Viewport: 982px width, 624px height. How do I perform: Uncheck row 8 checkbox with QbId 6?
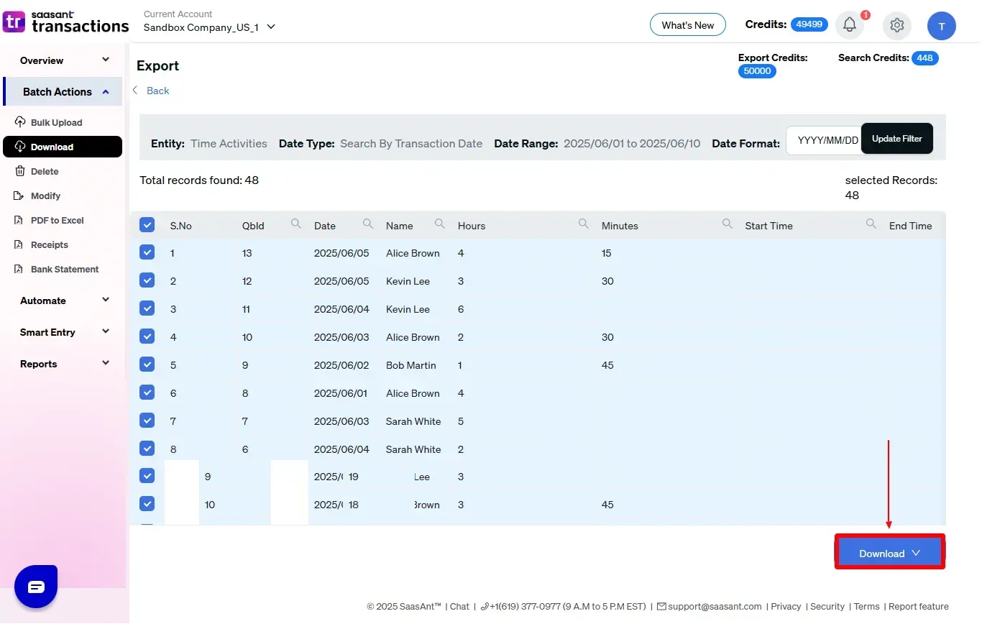tap(147, 449)
